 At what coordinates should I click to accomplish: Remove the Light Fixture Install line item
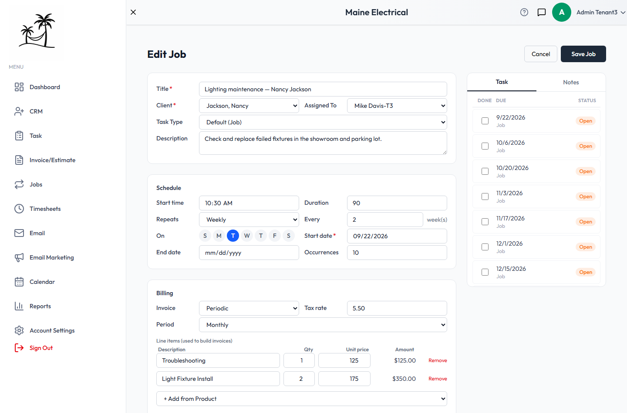[438, 379]
